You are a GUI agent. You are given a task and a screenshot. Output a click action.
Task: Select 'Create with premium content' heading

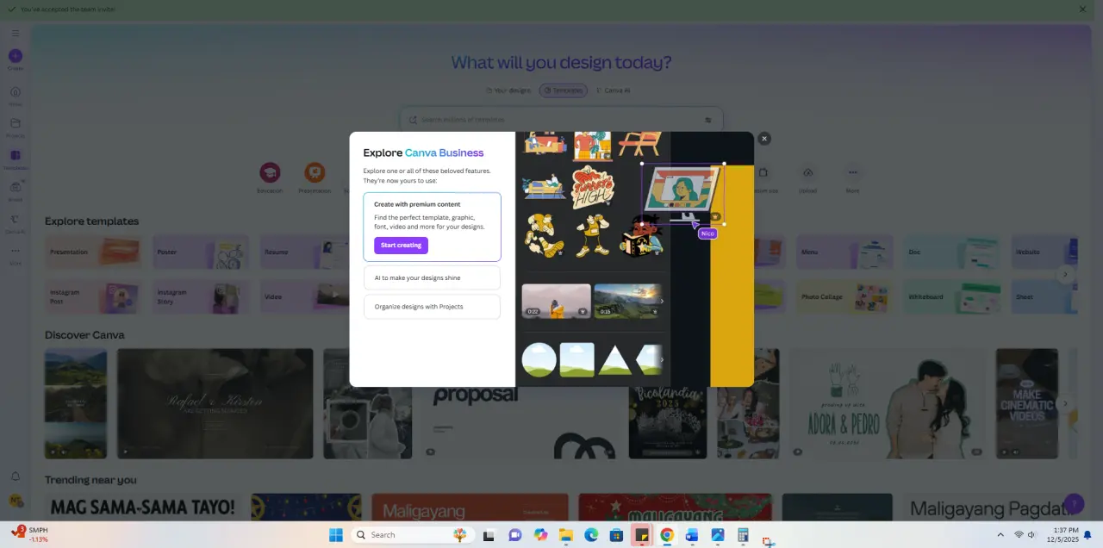coord(417,204)
